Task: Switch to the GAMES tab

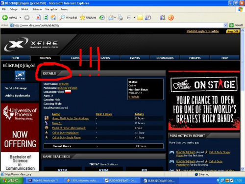Action: [x=105, y=58]
